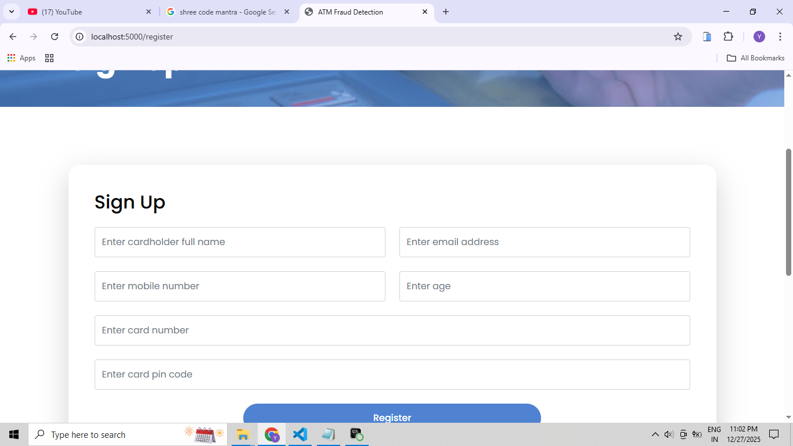Click the page's vertical scrollbar thumb
This screenshot has width=793, height=446.
(x=788, y=212)
